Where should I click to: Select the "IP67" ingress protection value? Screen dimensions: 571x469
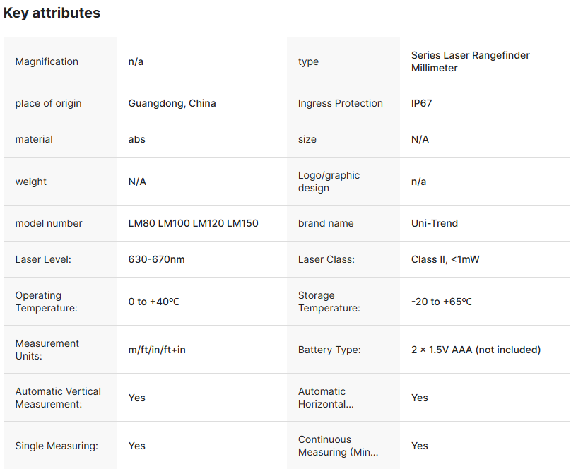[421, 103]
